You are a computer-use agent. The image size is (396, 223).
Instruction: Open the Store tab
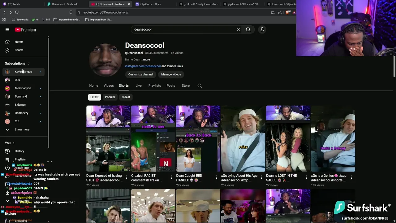click(x=186, y=85)
